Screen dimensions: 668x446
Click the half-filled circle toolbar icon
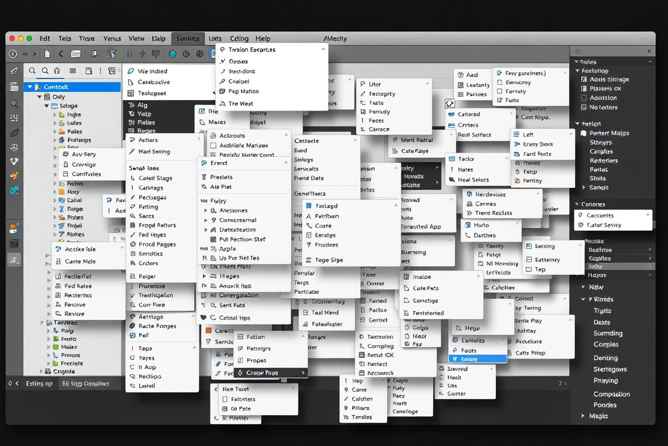(186, 54)
